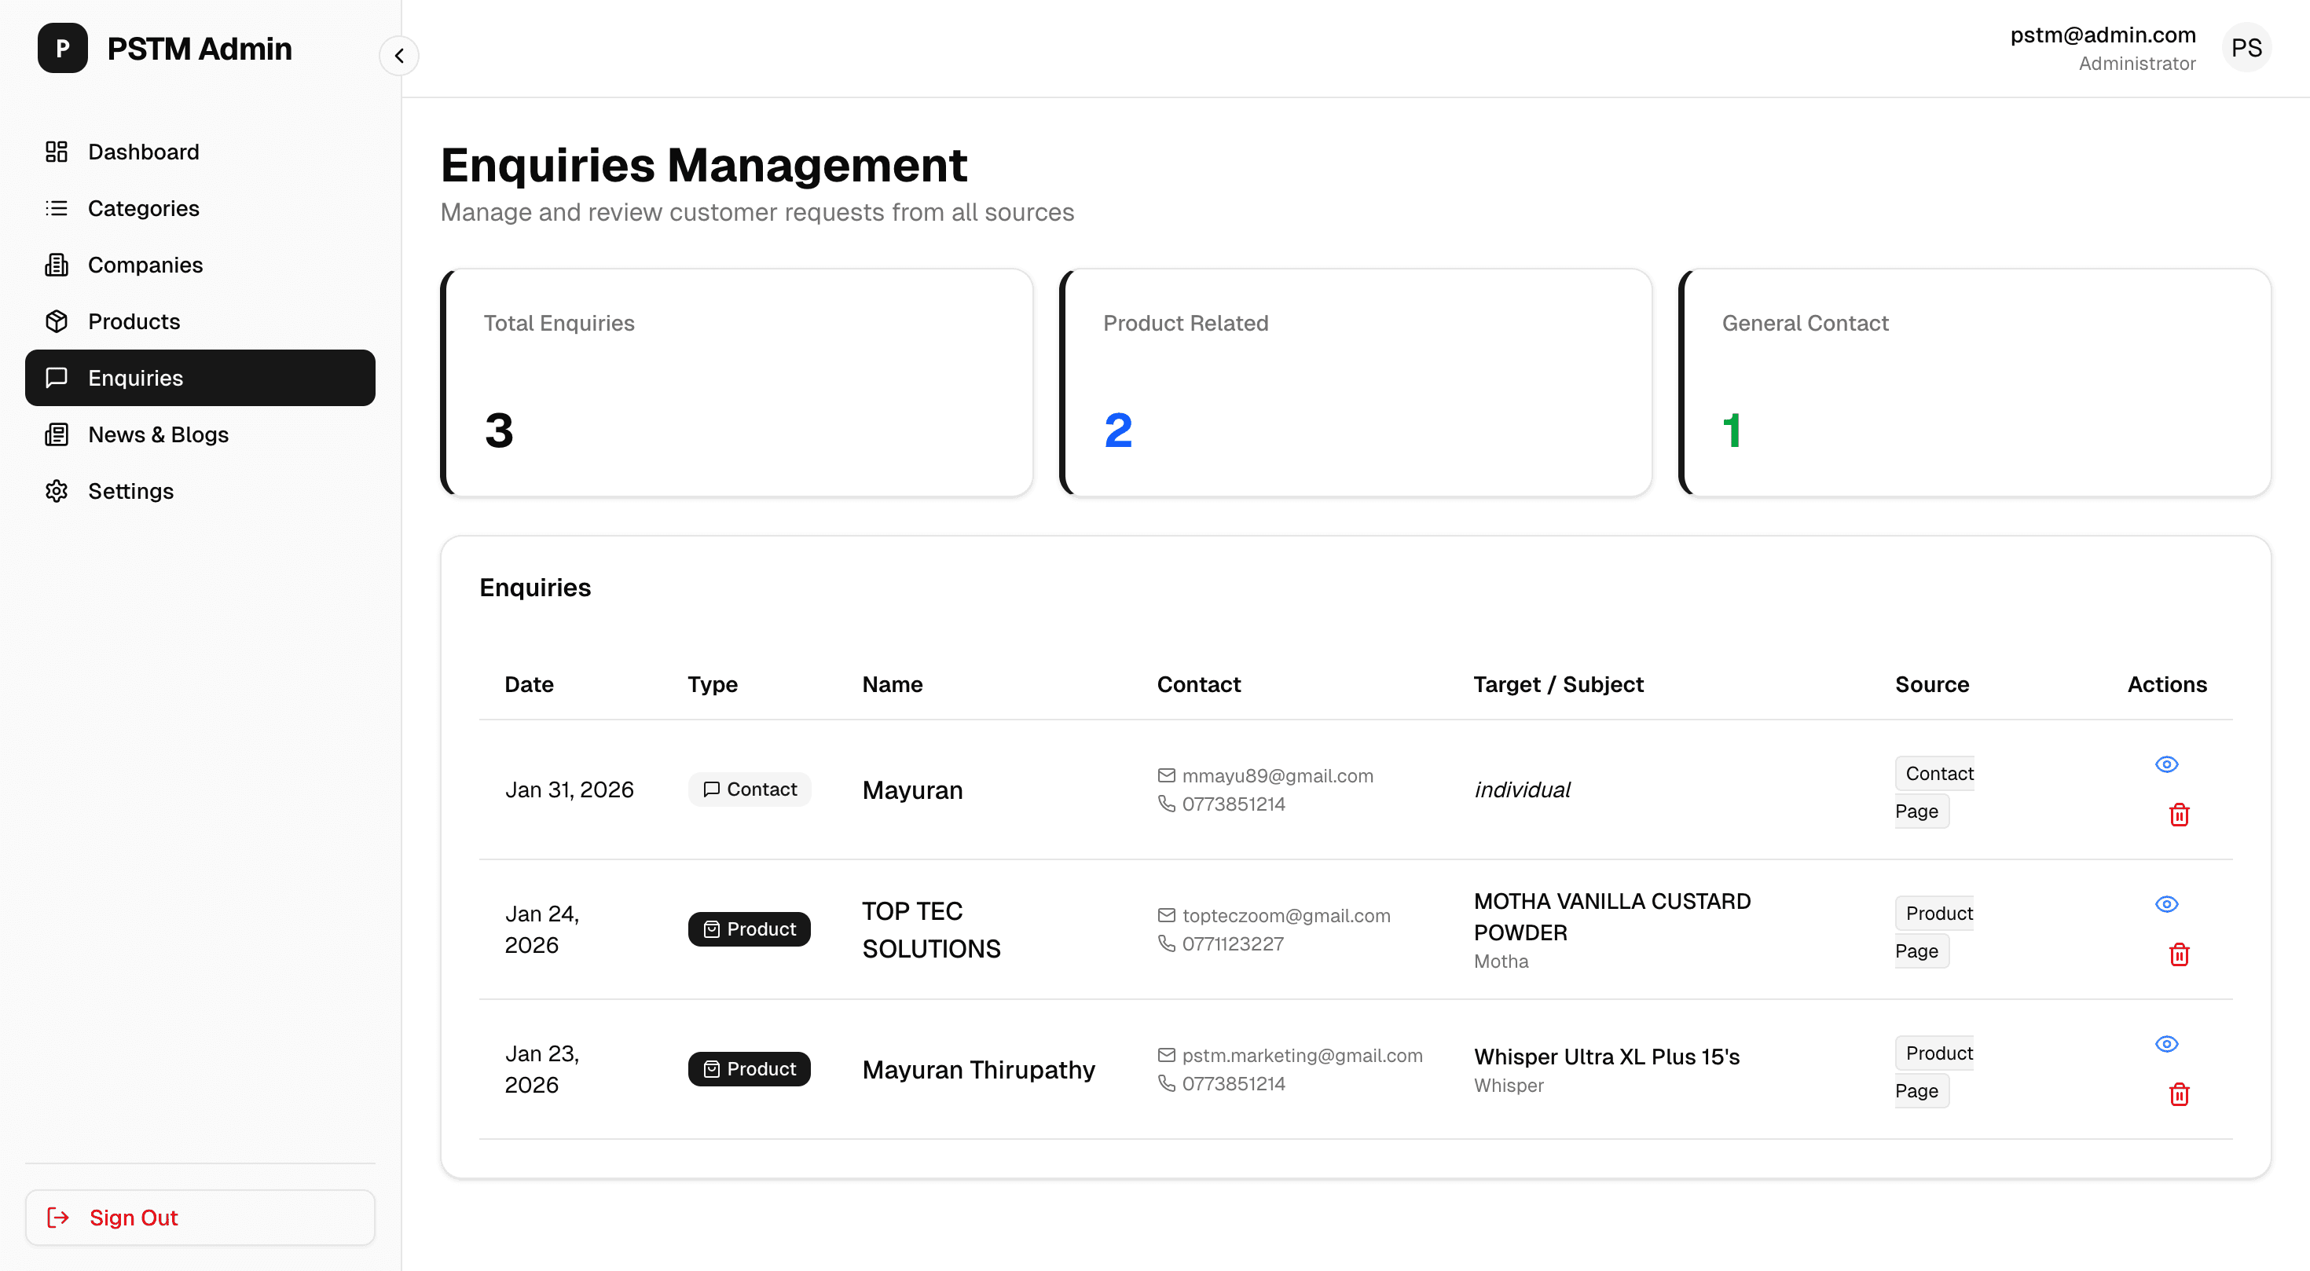Image resolution: width=2310 pixels, height=1271 pixels.
Task: View the Mayuran Thirupathy enquiry eye icon
Action: pos(2166,1043)
